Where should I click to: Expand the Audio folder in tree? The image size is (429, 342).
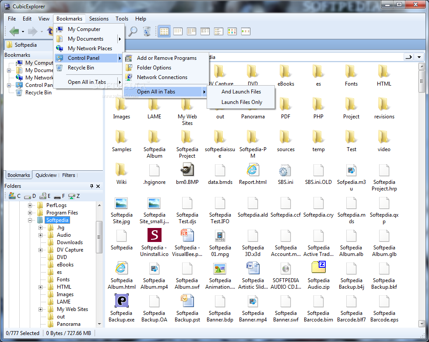40,235
